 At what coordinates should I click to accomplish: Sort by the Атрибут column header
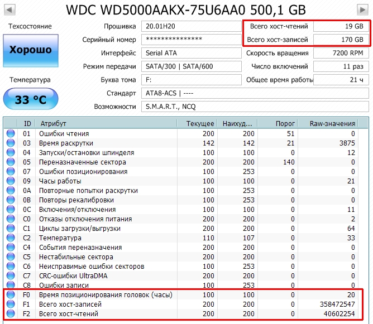pos(106,123)
